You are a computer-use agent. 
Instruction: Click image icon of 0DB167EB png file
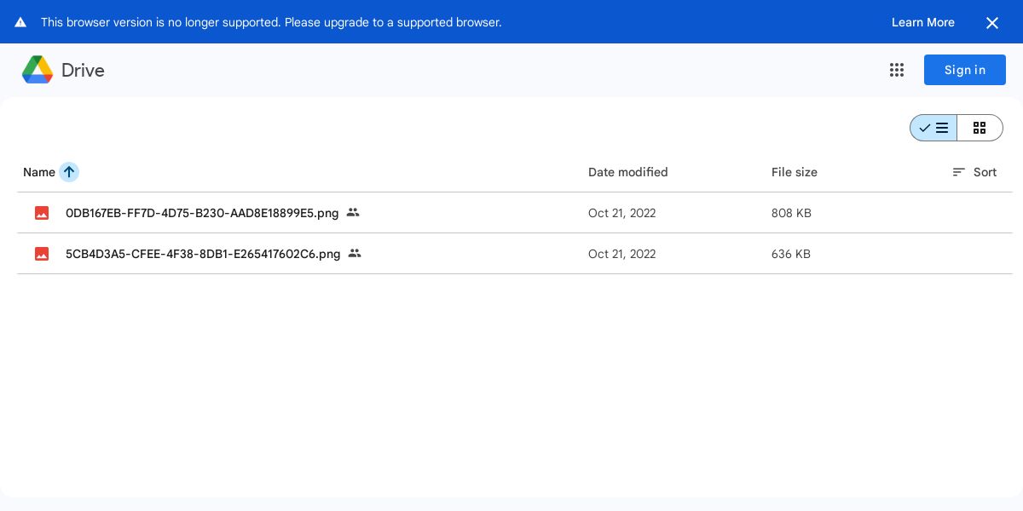42,213
